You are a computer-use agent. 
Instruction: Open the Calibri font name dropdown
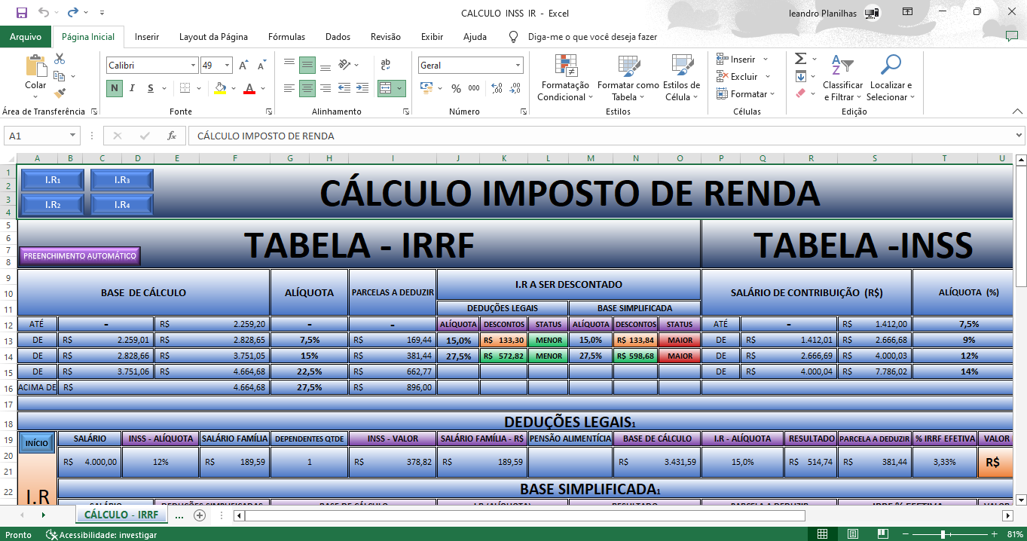tap(193, 66)
